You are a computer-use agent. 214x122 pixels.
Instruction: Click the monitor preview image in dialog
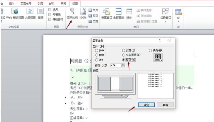(116, 86)
